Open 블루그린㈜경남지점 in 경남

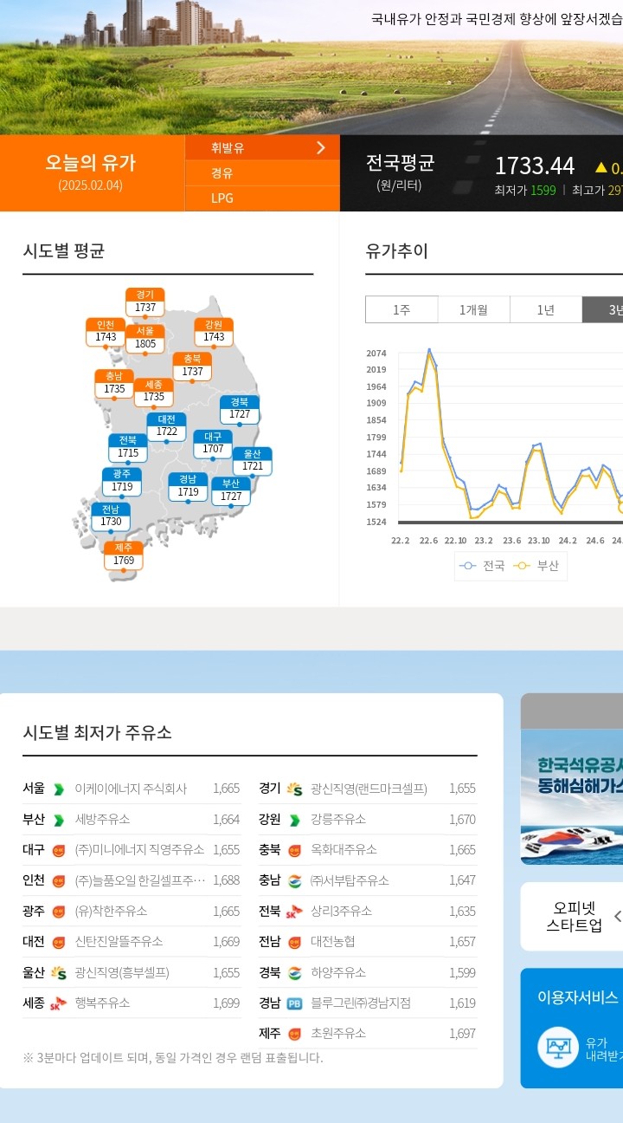point(361,1003)
